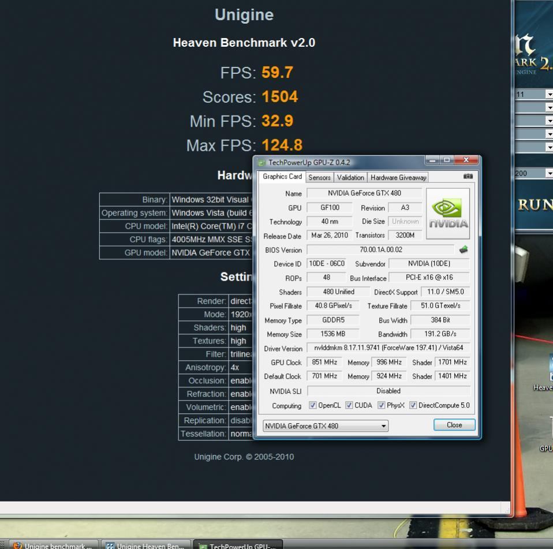This screenshot has width=553, height=549.
Task: Click the Max FPS value 124.8
Action: (282, 145)
